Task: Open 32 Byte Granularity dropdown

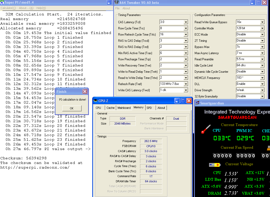Action: point(262,96)
